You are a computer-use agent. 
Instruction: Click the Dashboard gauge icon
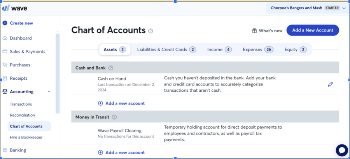[x=5, y=38]
